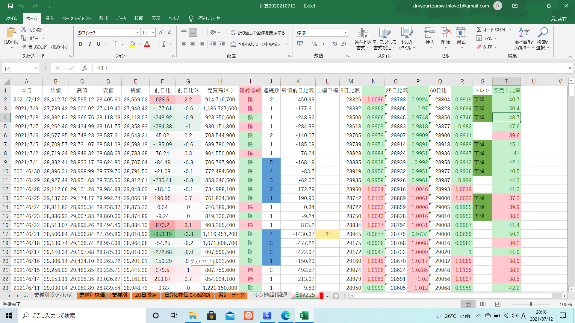Toggle Bold formatting button
This screenshot has width=575, height=323.
(80, 44)
